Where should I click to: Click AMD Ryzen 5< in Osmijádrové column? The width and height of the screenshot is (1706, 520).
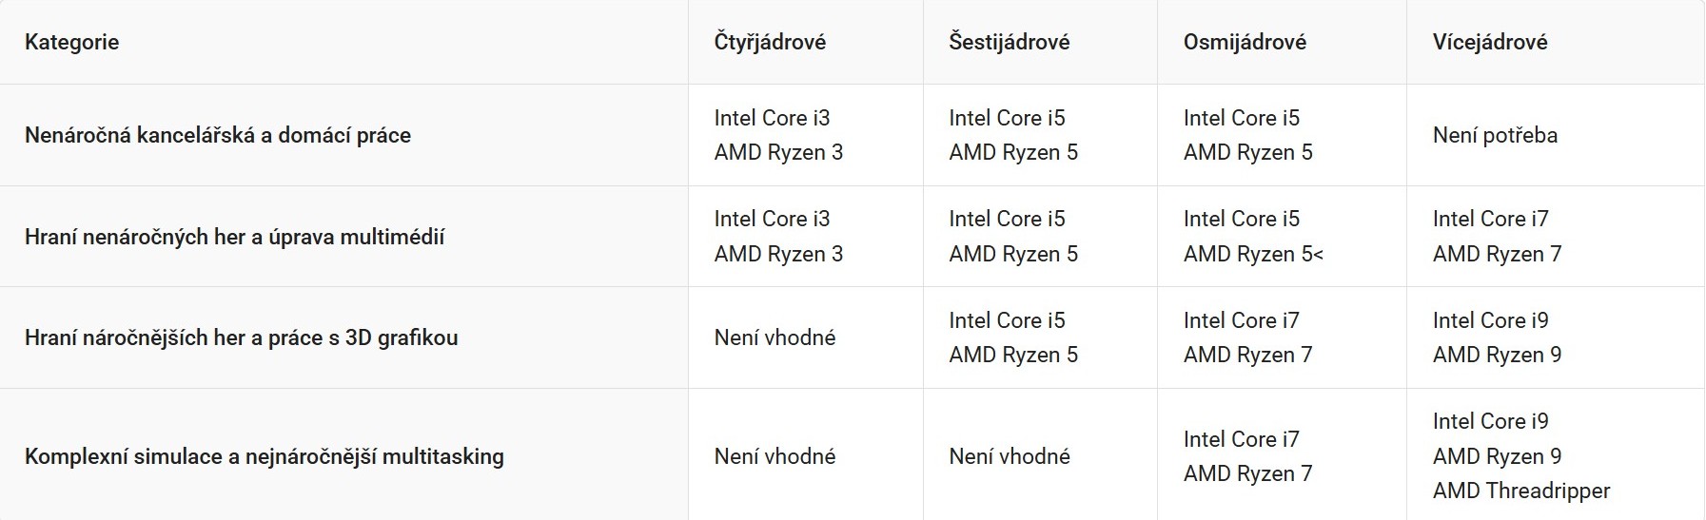(x=1253, y=254)
